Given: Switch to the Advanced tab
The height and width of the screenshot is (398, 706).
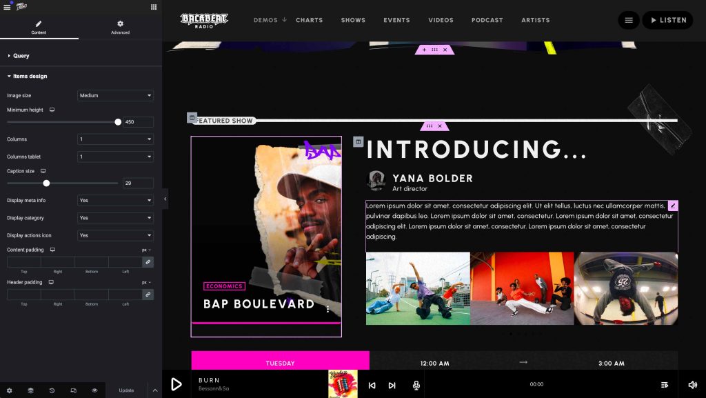Looking at the screenshot, I should (120, 28).
